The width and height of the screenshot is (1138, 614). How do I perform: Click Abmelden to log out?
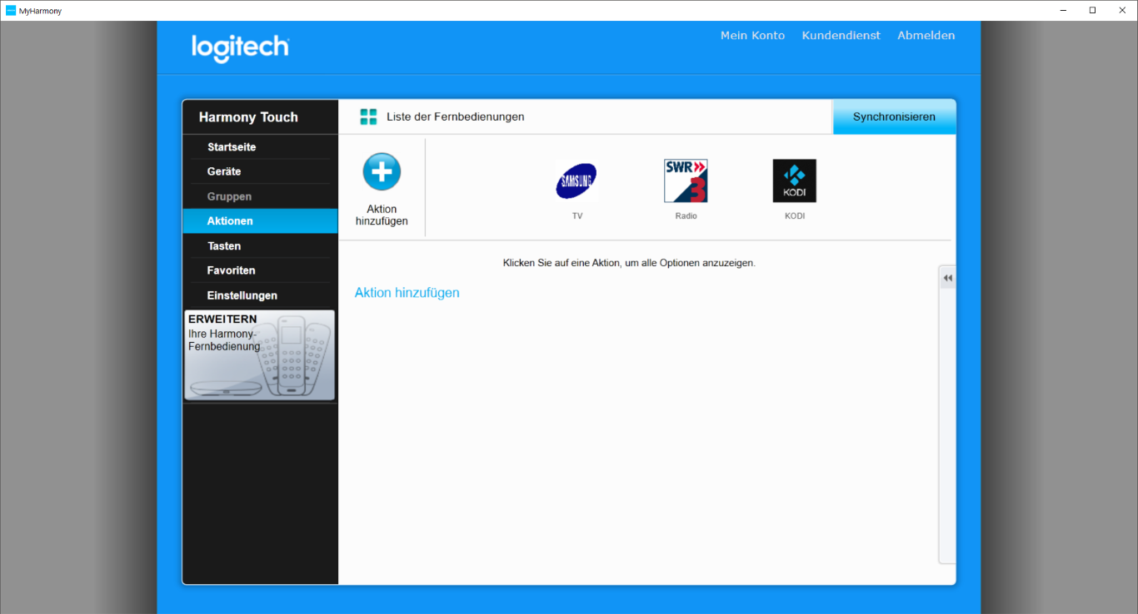tap(926, 36)
